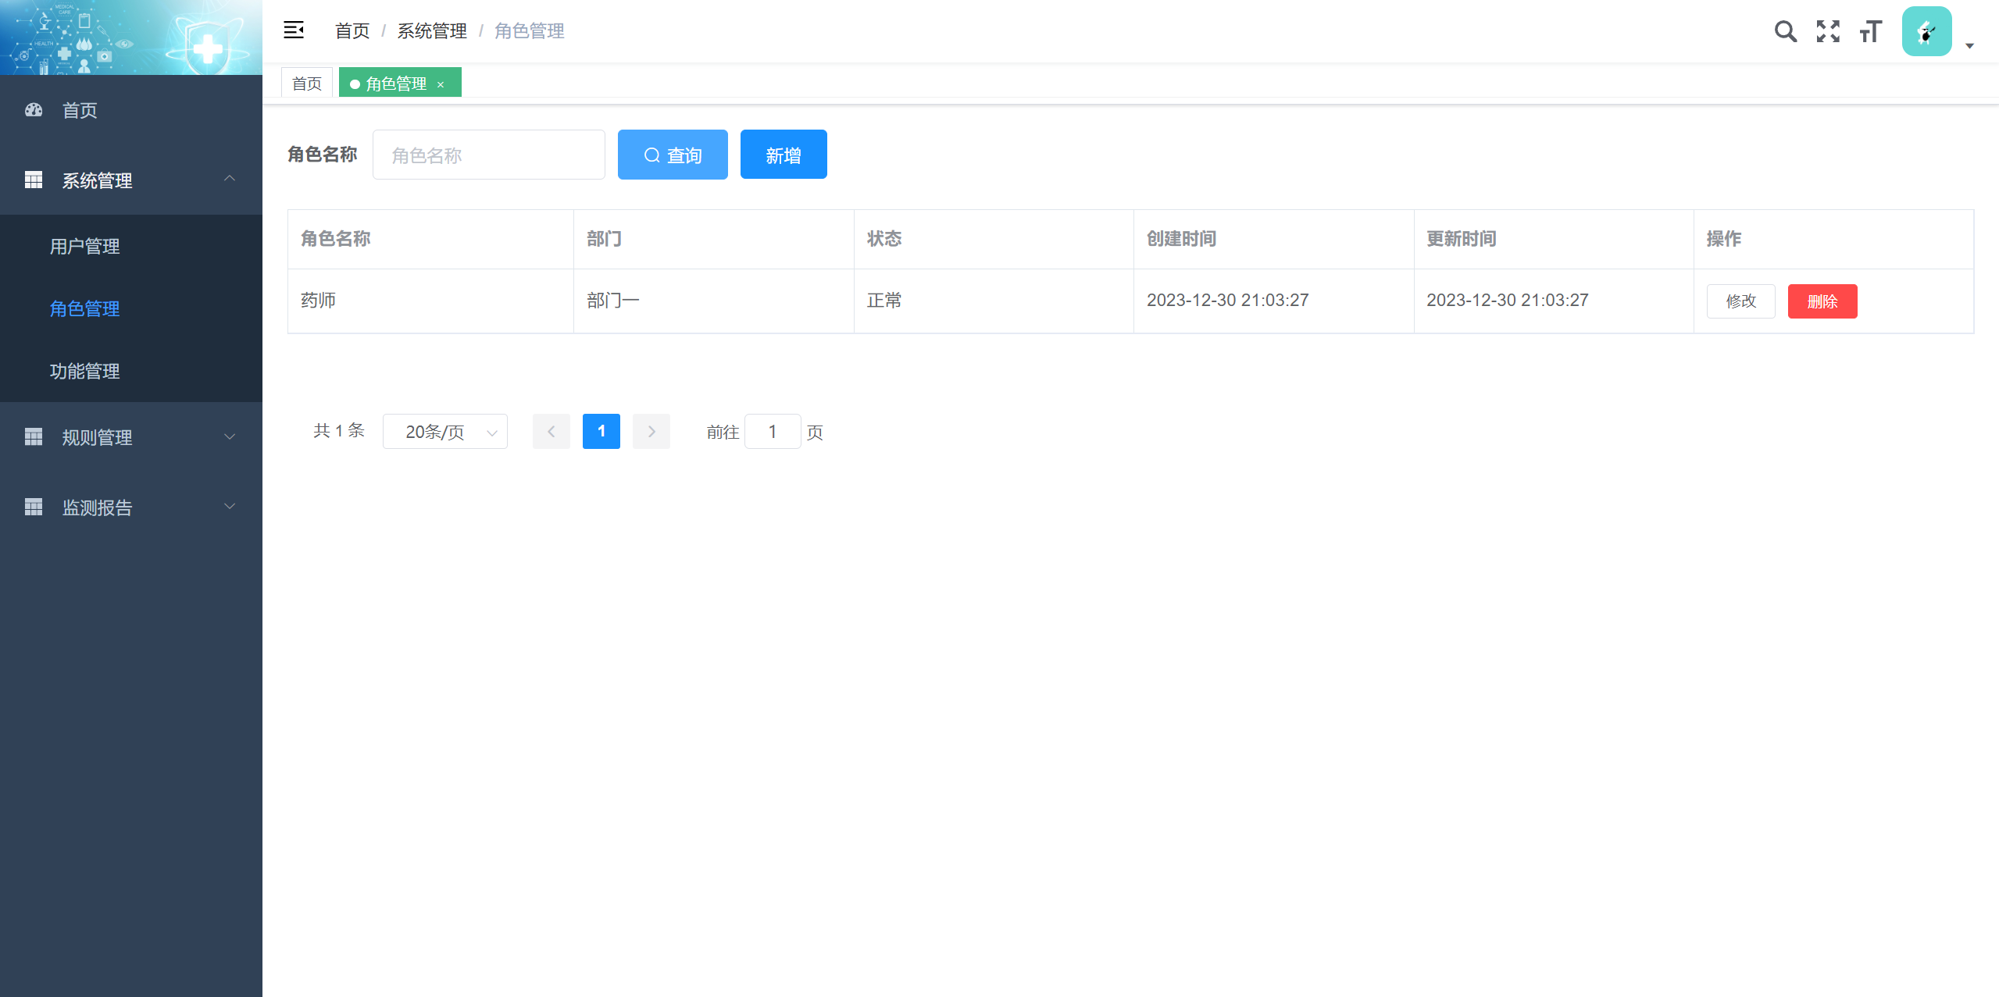Open the avatar dropdown caret
Screen dimensions: 1999x997
1969,46
